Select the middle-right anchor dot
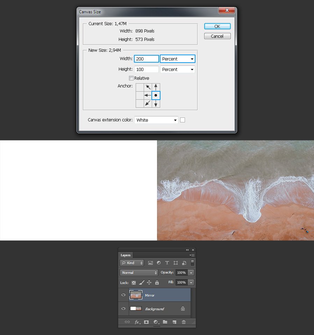314x335 pixels. pos(156,95)
